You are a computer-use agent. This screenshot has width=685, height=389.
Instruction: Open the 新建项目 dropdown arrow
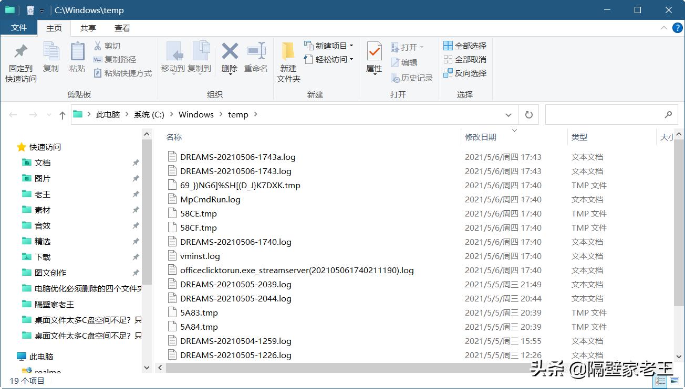coord(350,46)
